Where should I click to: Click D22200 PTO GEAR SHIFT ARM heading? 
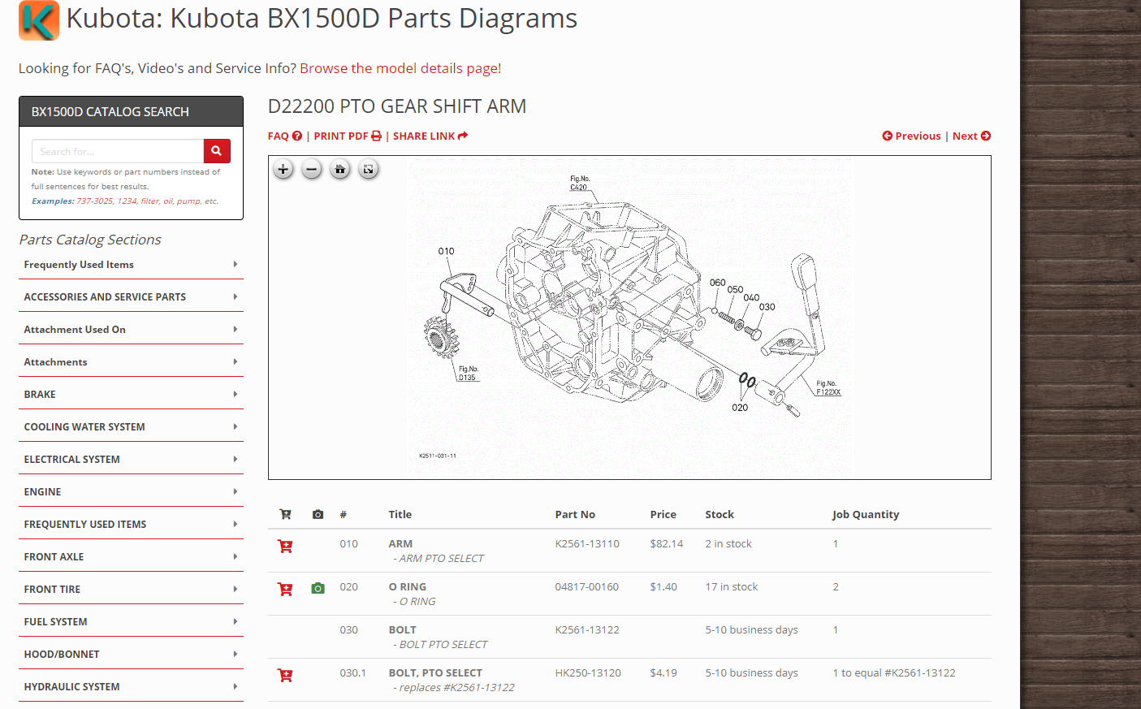[397, 106]
